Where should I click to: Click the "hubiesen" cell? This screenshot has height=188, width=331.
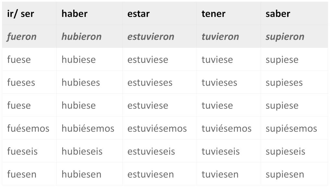(81, 174)
